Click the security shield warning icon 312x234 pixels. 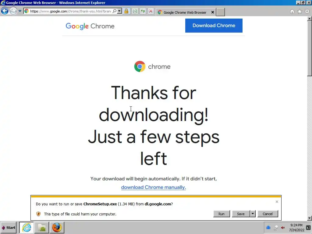click(38, 214)
